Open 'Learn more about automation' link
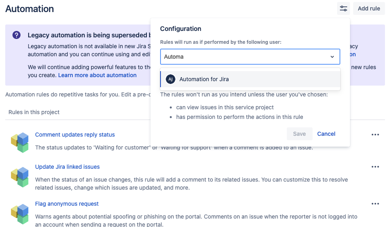389x227 pixels. 97,75
